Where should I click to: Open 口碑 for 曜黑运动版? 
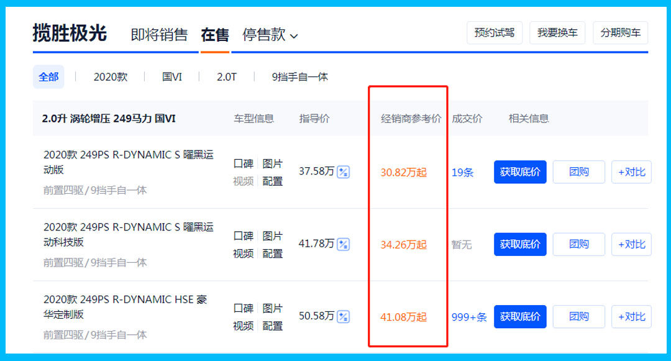coord(243,163)
